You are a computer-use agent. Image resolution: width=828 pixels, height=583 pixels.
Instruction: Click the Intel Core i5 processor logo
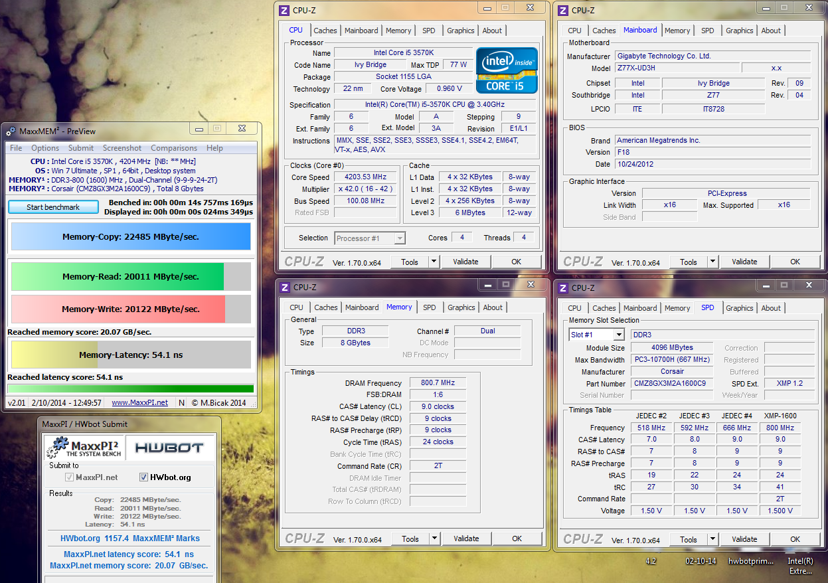pos(507,70)
